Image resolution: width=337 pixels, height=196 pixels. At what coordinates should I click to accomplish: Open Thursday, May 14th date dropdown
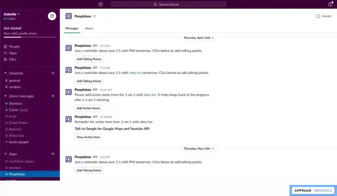[198, 148]
